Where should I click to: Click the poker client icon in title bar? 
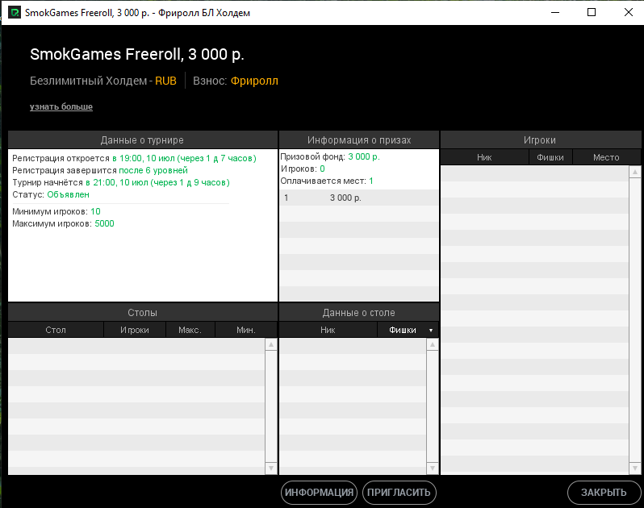15,12
